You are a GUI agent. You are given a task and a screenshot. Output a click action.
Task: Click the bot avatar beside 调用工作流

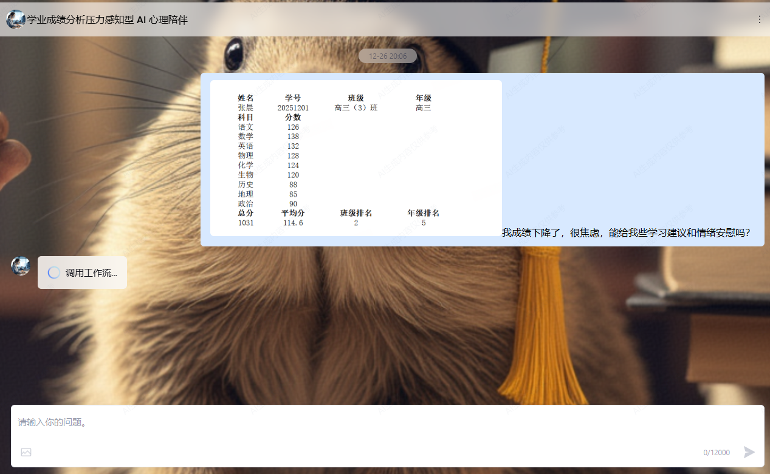[x=21, y=266]
